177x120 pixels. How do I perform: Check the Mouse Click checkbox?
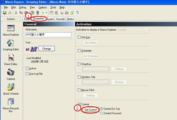click(x=79, y=90)
